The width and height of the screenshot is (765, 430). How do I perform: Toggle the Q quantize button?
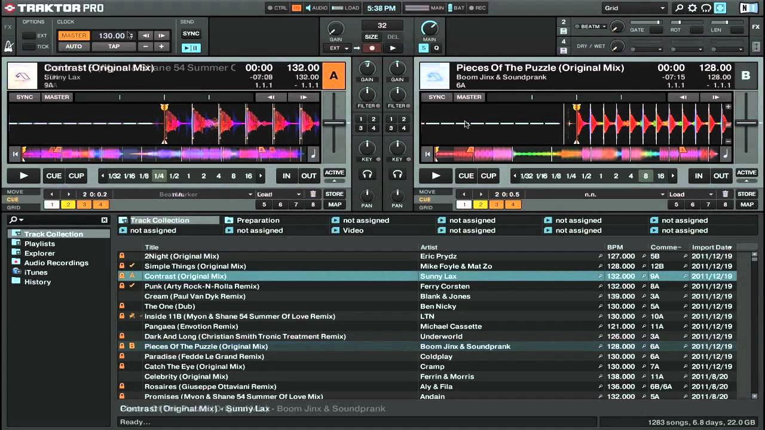tap(436, 48)
